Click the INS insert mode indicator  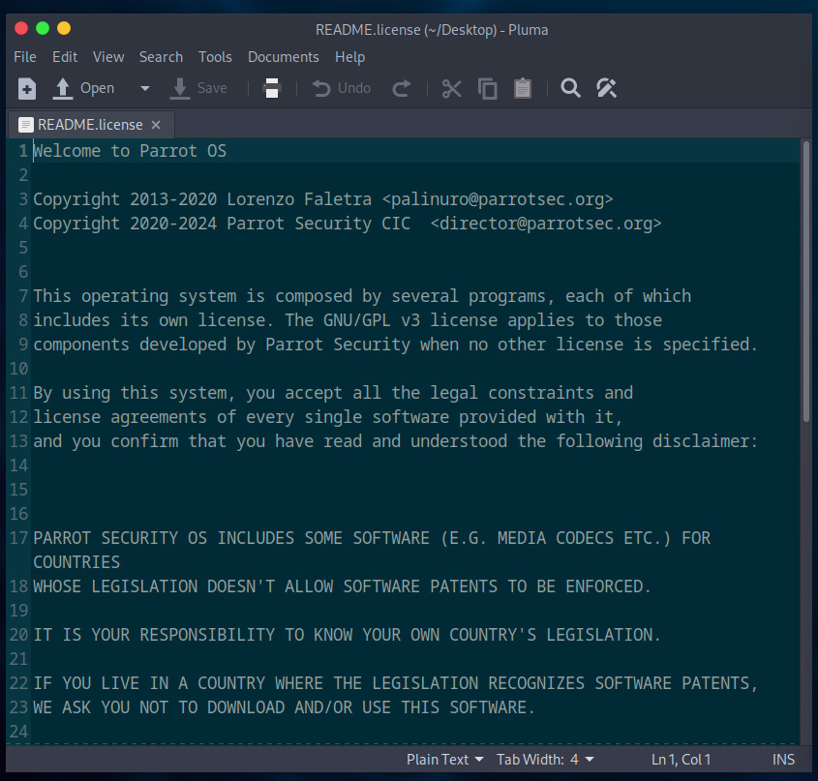783,759
